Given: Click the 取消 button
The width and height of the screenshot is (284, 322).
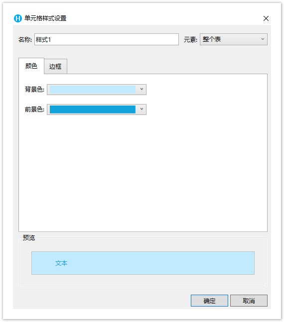Looking at the screenshot, I should click(x=249, y=301).
